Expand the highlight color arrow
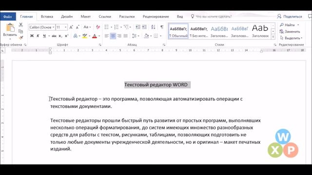The height and width of the screenshot is (175, 312). click(x=89, y=36)
